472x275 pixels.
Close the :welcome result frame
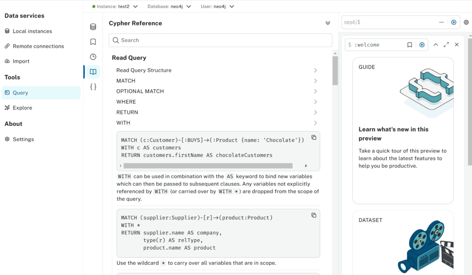(457, 45)
